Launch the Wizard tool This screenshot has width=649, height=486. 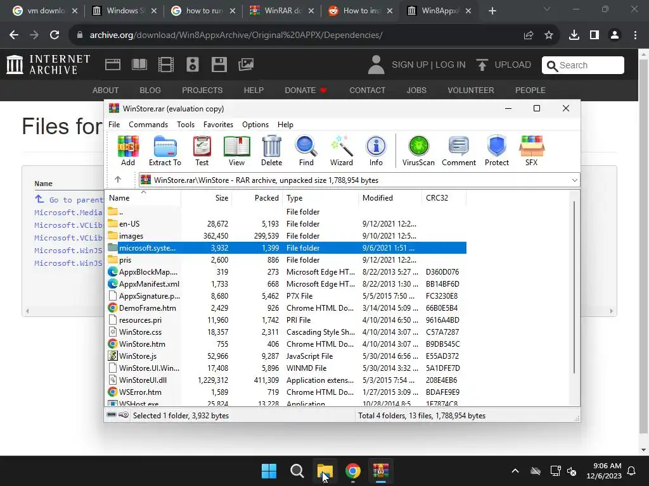pos(342,151)
